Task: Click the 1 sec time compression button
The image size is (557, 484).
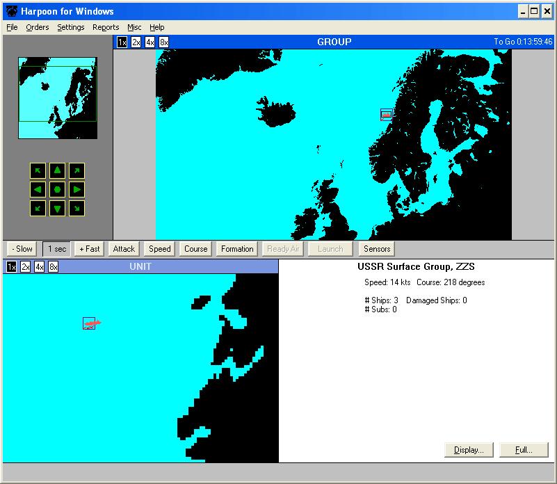Action: (57, 249)
